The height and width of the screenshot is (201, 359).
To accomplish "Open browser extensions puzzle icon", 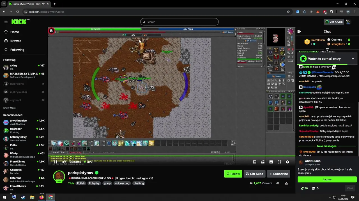I will coord(332,12).
